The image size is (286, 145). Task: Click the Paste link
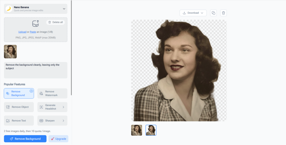click(x=33, y=32)
